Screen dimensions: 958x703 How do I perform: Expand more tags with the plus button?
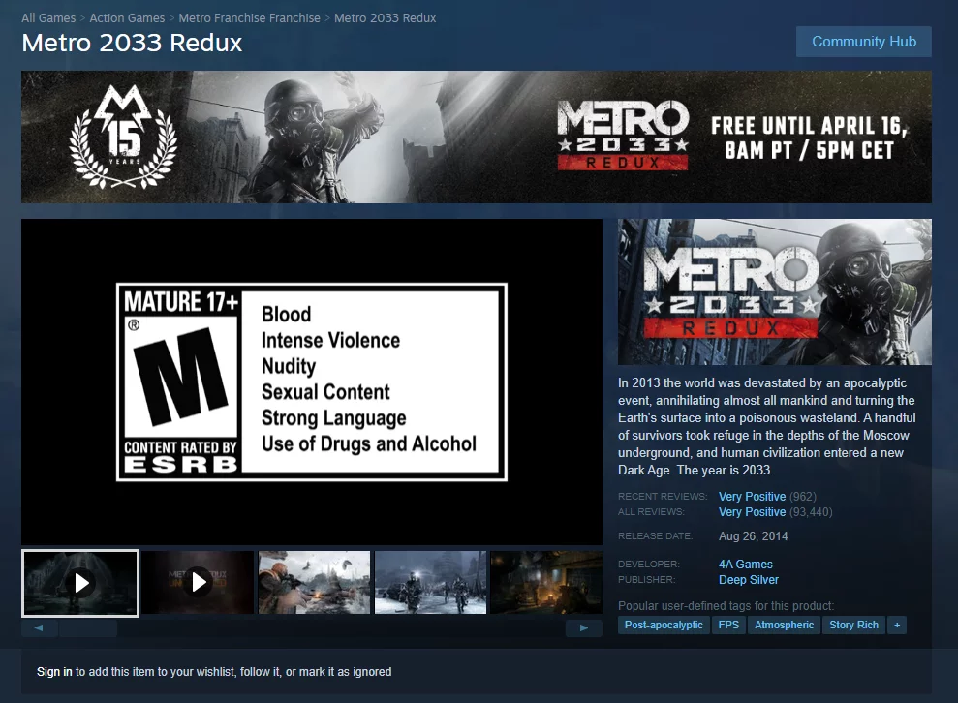897,625
